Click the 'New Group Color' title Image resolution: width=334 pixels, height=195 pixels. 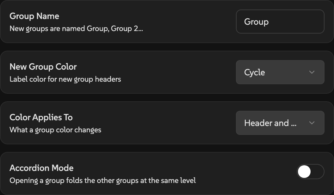point(43,67)
